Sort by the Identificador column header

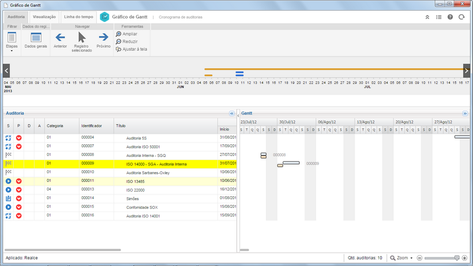point(96,126)
